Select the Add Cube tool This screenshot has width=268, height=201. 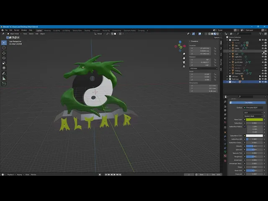click(4, 84)
